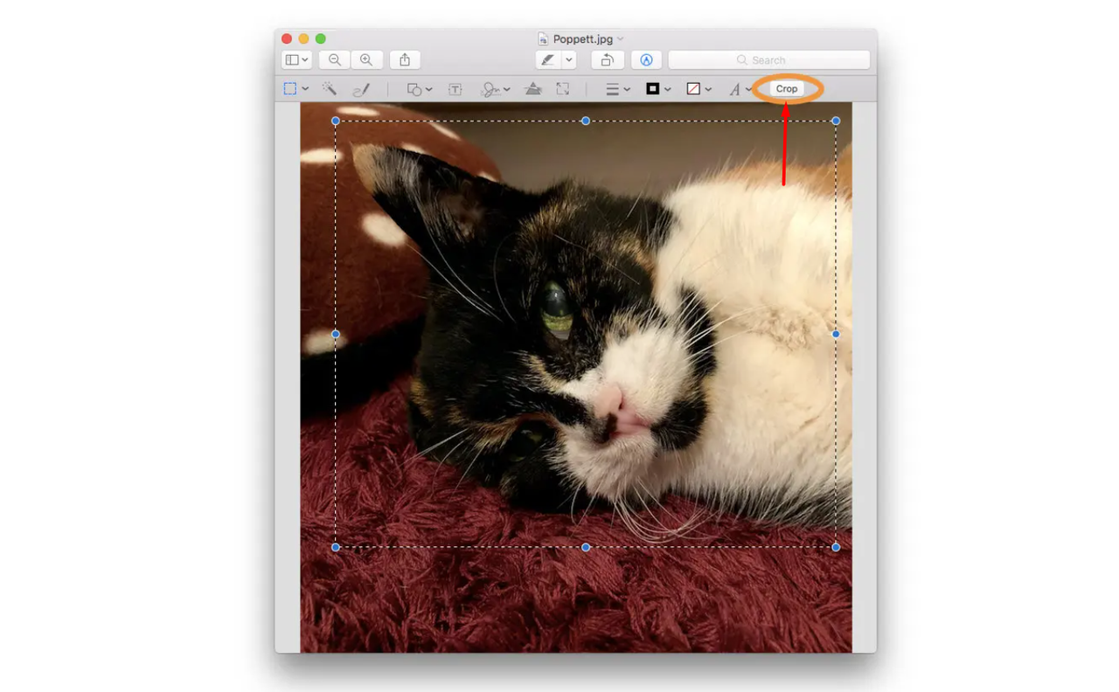Select the highlight pen tool
Image resolution: width=1119 pixels, height=692 pixels.
[548, 60]
